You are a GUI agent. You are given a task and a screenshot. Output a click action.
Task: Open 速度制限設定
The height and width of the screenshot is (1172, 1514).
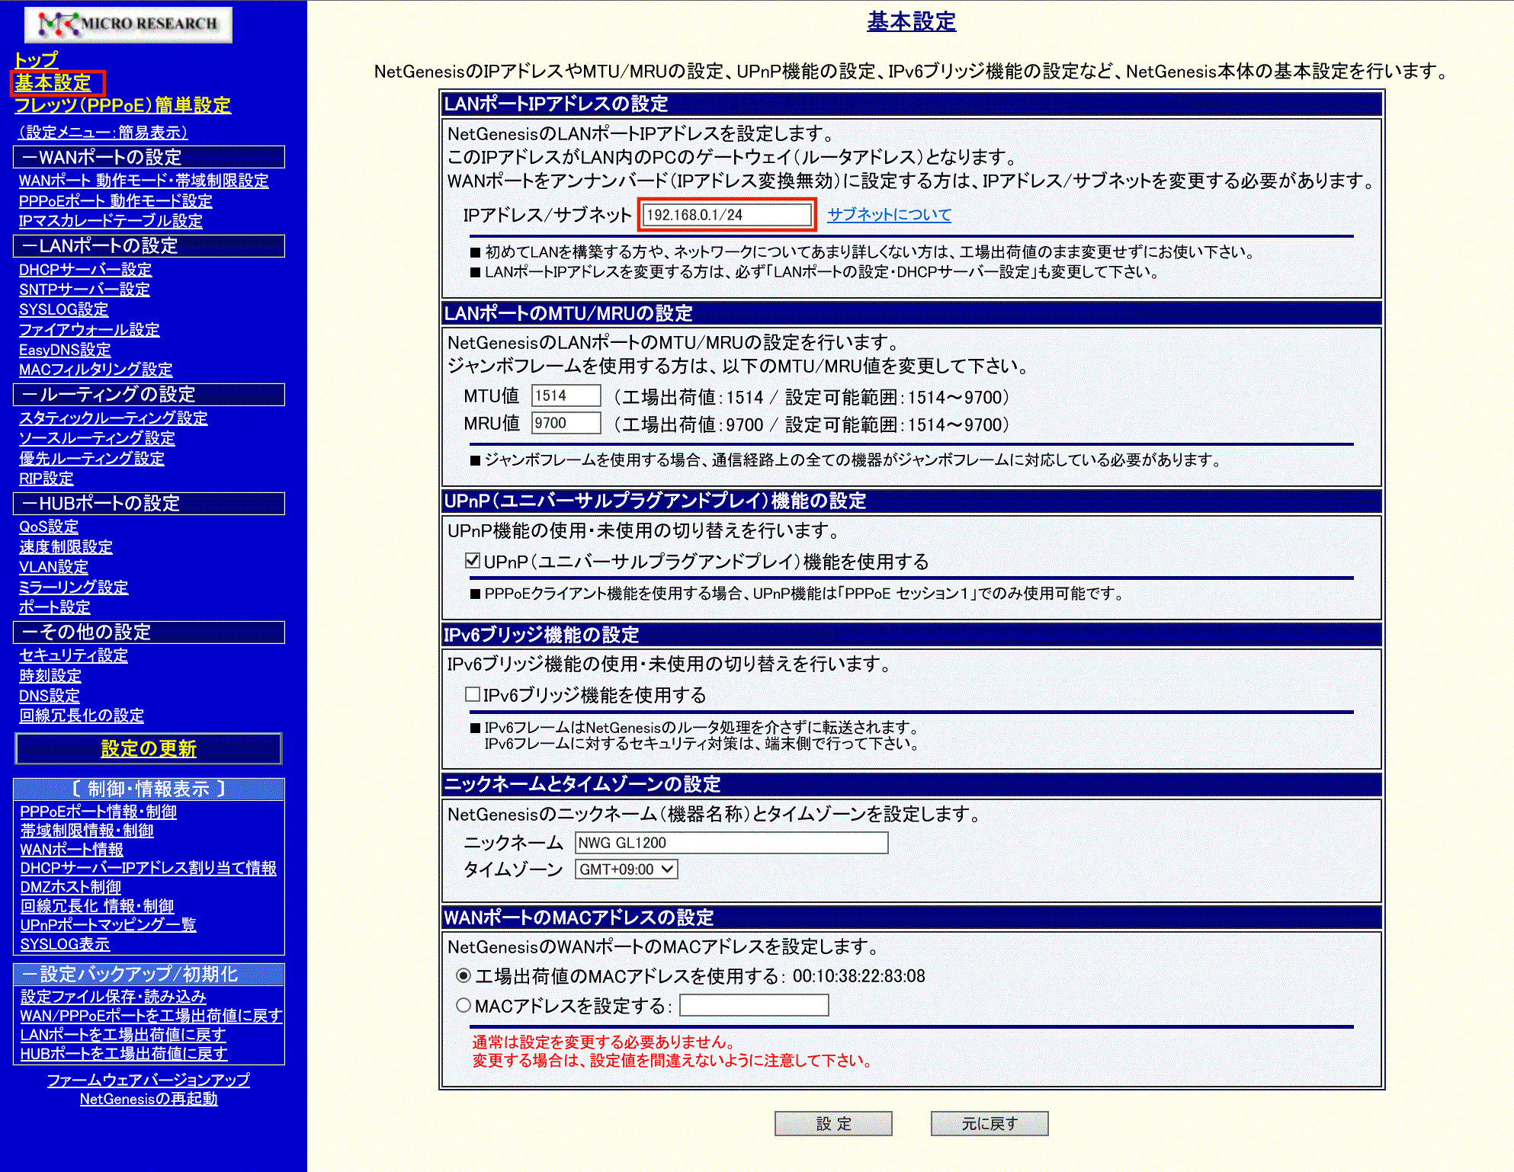coord(66,547)
